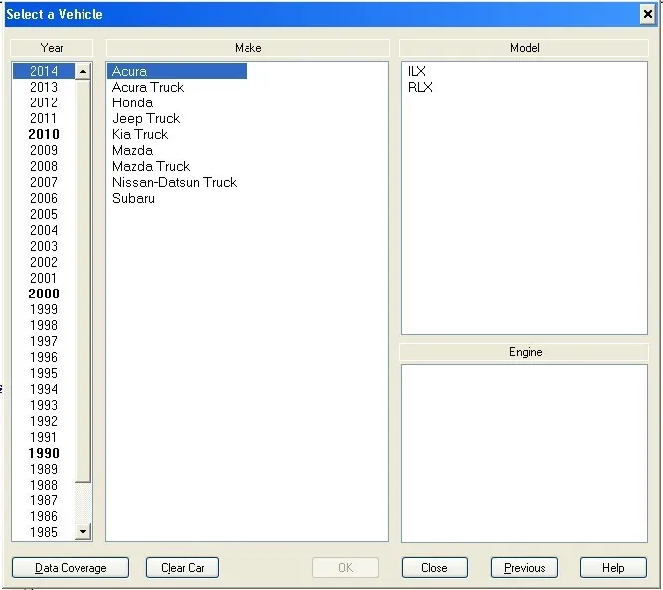
Task: Select the Acura make
Action: pyautogui.click(x=177, y=71)
